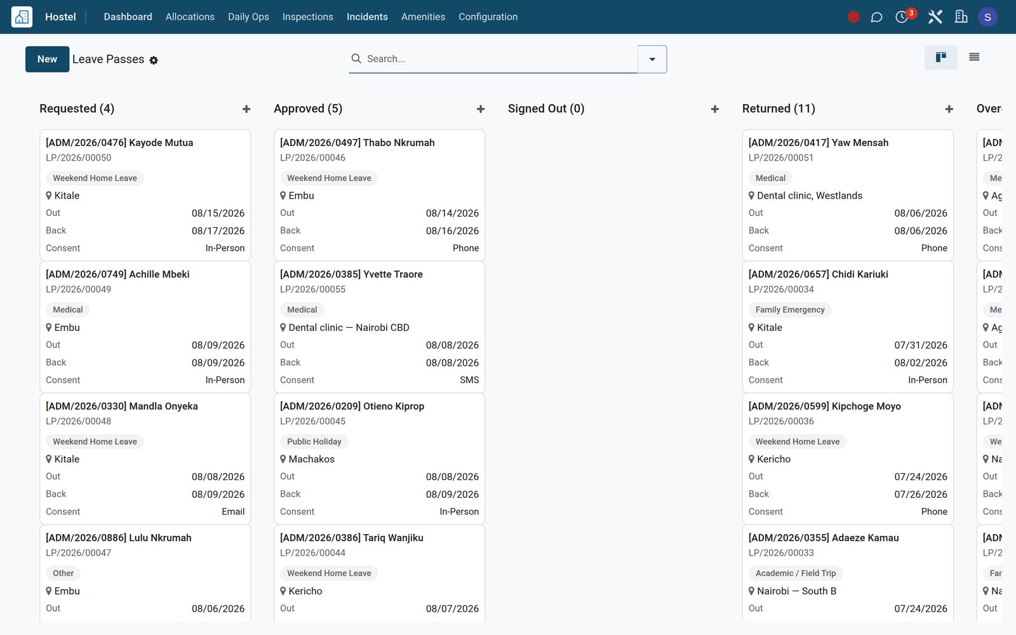Open the activities clock icon
Image resolution: width=1016 pixels, height=635 pixels.
click(902, 17)
